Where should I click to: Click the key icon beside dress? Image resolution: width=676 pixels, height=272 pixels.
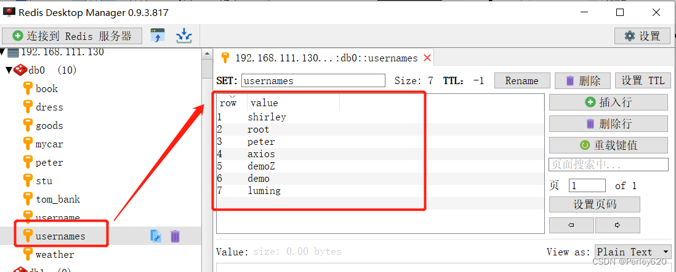tap(28, 107)
